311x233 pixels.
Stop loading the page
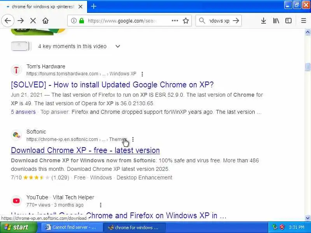pyautogui.click(x=33, y=21)
